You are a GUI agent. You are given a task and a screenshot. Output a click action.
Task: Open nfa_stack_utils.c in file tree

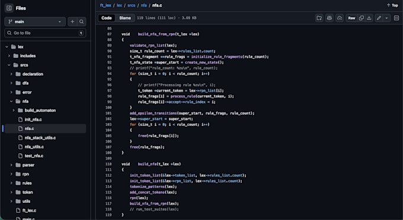tap(40, 138)
